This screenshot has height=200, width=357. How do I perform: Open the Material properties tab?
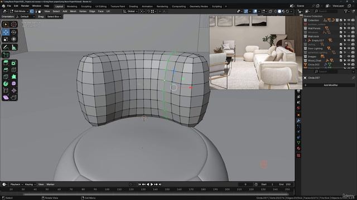pyautogui.click(x=298, y=148)
